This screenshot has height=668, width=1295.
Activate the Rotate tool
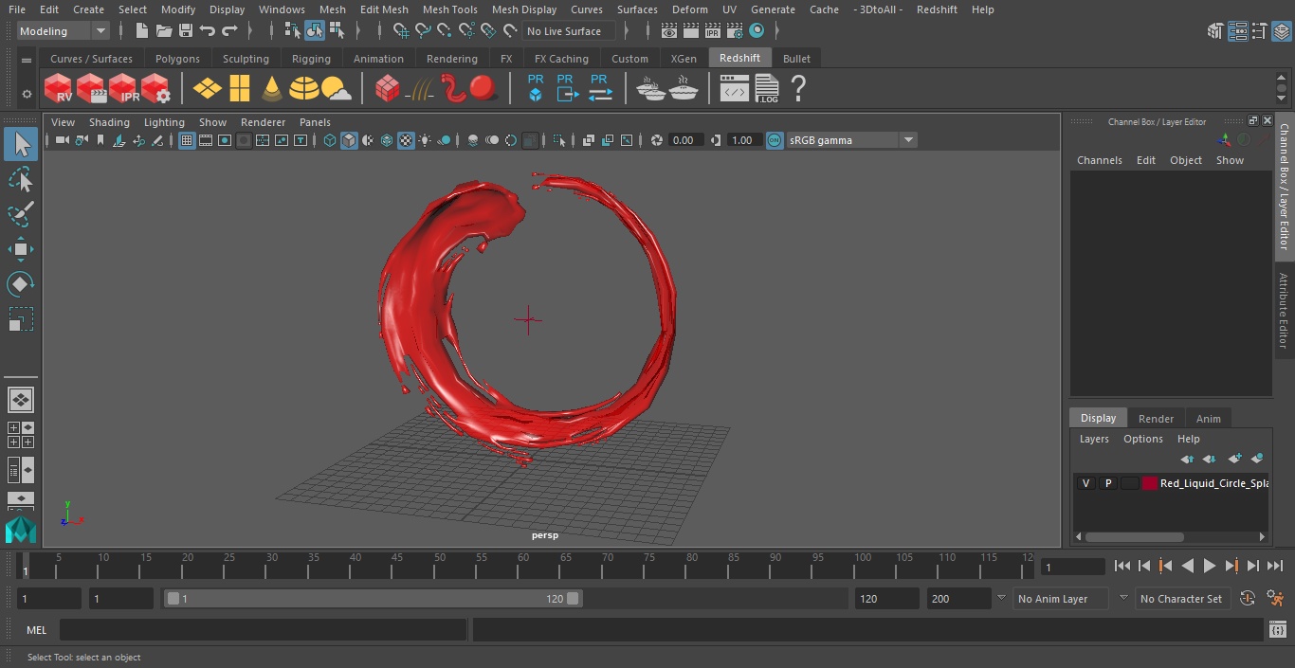20,284
